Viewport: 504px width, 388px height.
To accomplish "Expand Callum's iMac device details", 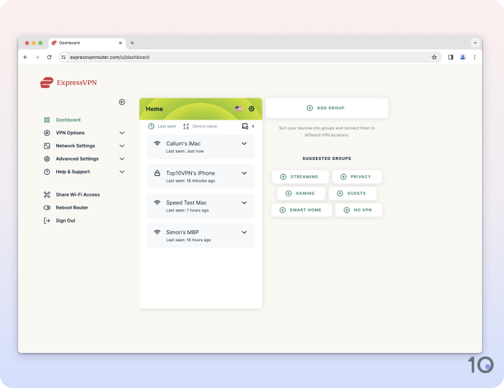I will pos(244,144).
